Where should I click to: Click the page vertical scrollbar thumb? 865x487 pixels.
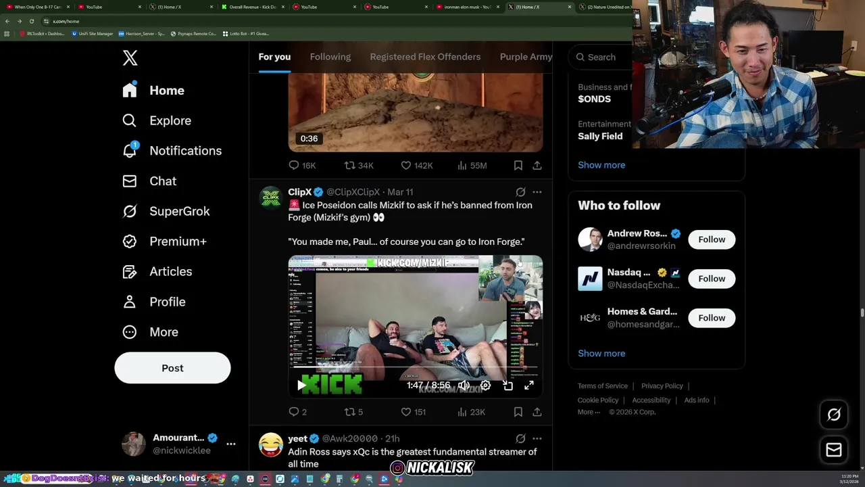point(862,312)
